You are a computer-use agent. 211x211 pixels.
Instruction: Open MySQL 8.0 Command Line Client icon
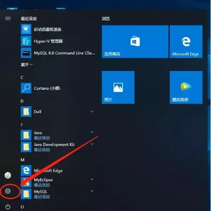[26, 53]
